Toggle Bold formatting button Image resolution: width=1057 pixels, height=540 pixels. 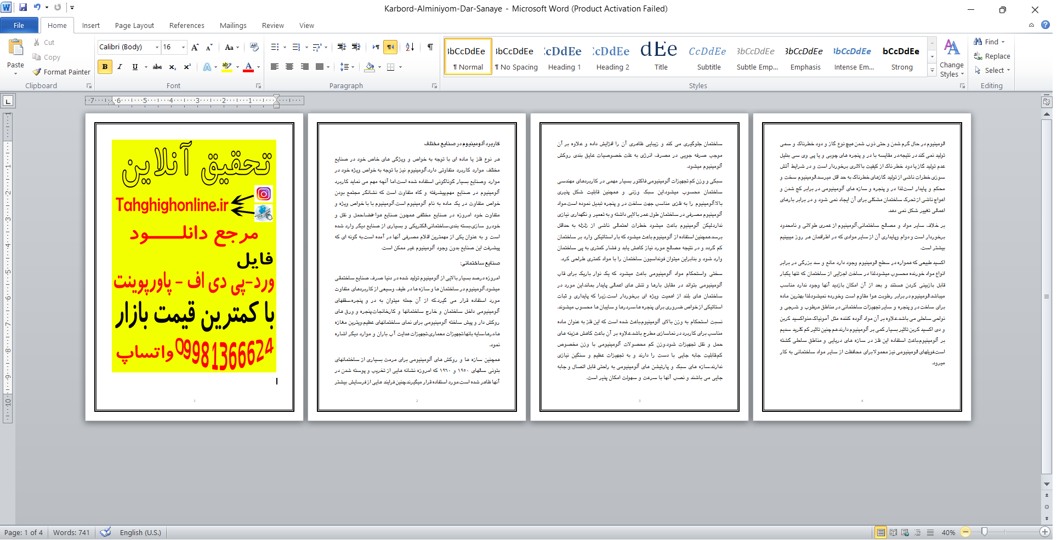click(105, 67)
